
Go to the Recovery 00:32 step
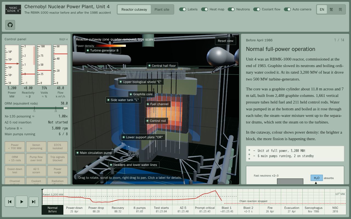coord(118,210)
